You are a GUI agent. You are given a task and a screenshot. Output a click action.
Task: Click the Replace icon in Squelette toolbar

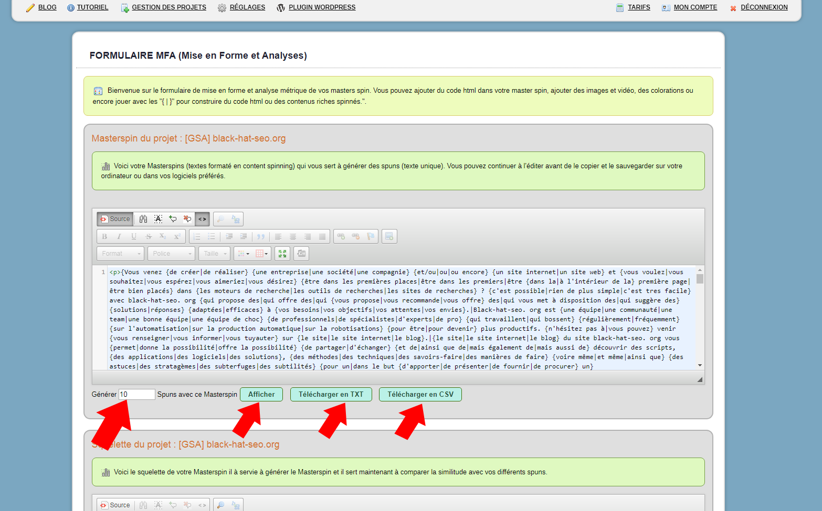(x=236, y=505)
